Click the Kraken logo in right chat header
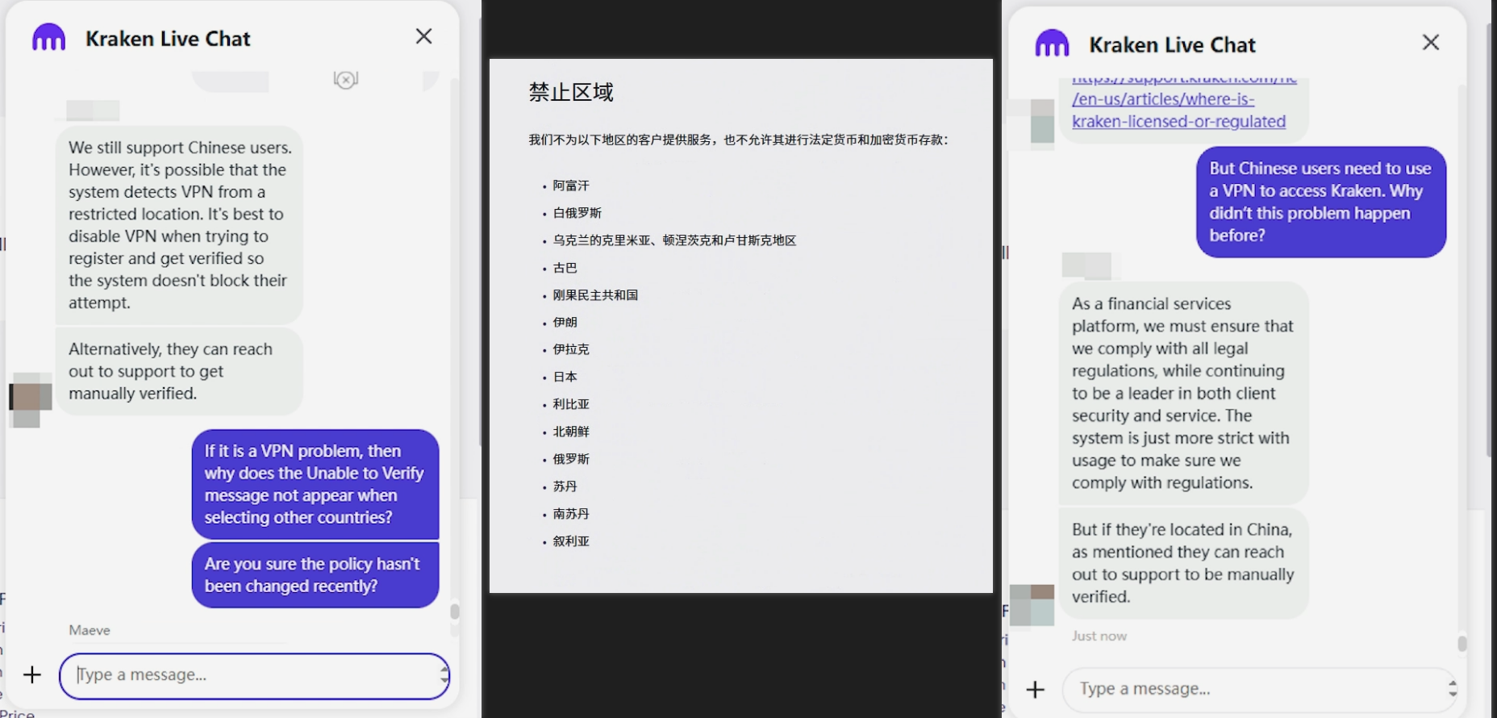1497x718 pixels. 1052,44
